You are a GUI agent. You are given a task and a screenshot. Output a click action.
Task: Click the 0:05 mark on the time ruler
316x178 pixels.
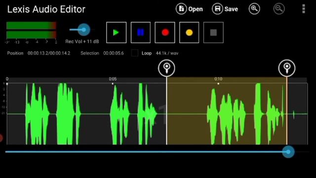point(113,79)
